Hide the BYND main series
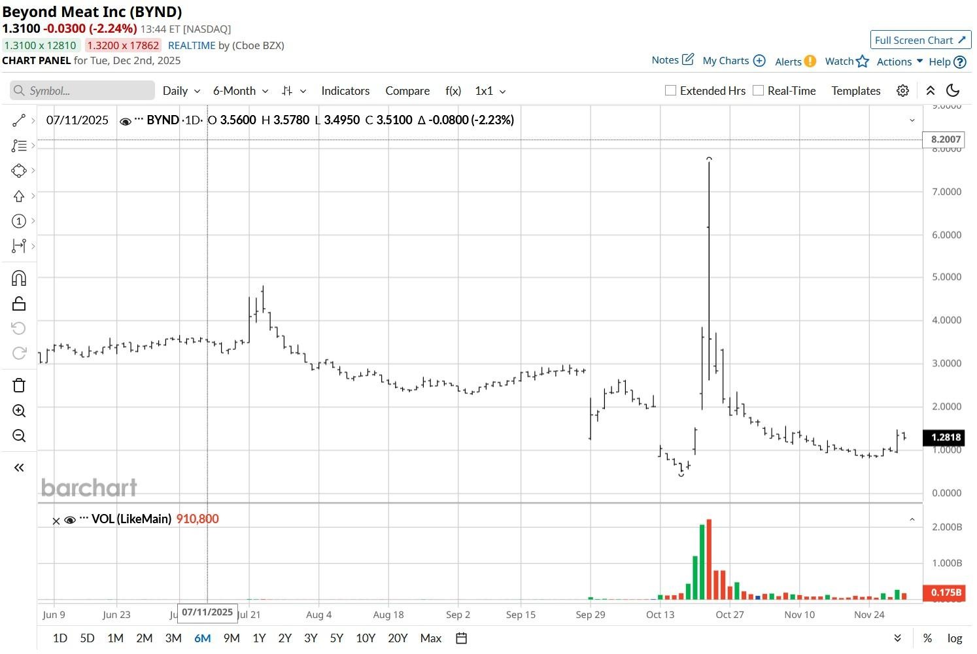 pyautogui.click(x=126, y=121)
